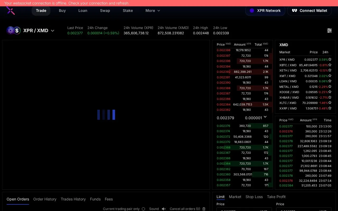Viewport: 338px width, 211px height.
Task: Click the XPR Network button
Action: coord(265,11)
